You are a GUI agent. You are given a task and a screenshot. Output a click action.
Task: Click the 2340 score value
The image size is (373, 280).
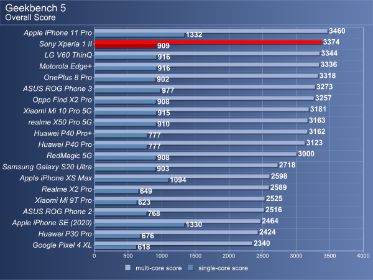pyautogui.click(x=262, y=243)
